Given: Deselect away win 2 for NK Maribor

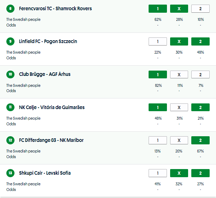Looking at the screenshot, I should point(200,140).
